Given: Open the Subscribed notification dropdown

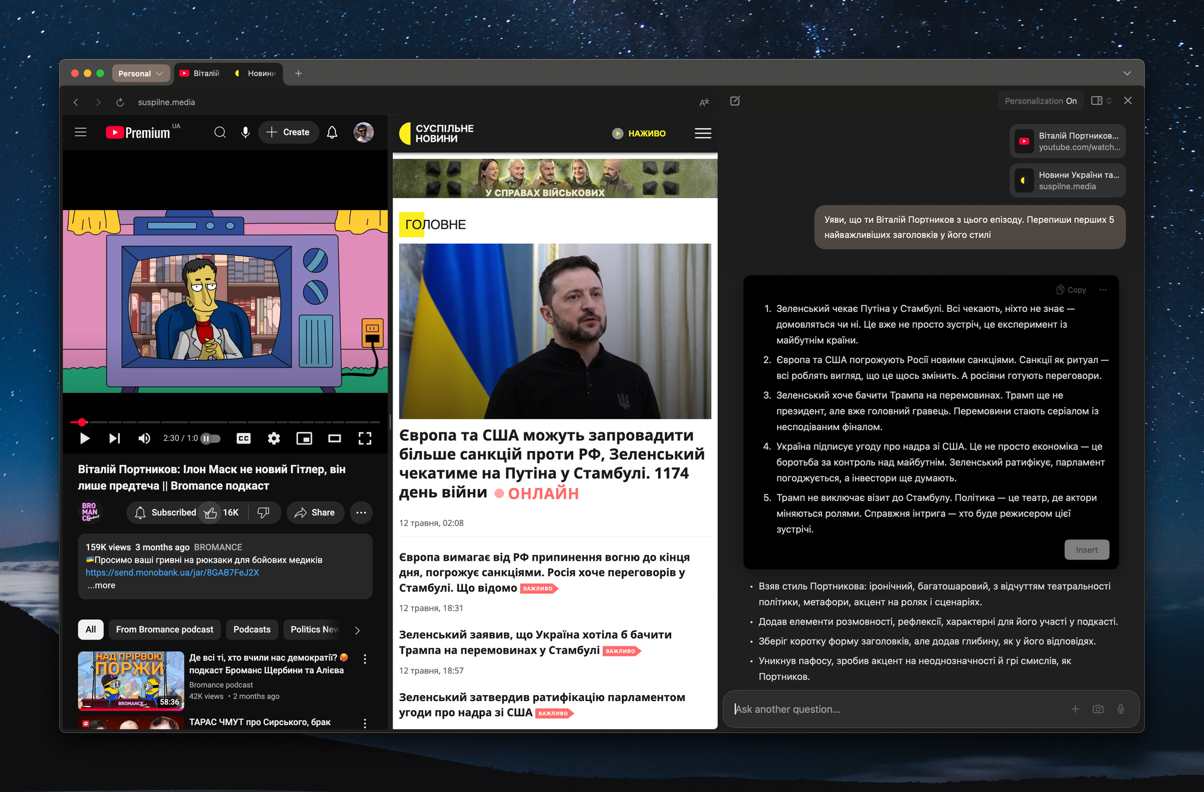Looking at the screenshot, I should click(x=163, y=513).
